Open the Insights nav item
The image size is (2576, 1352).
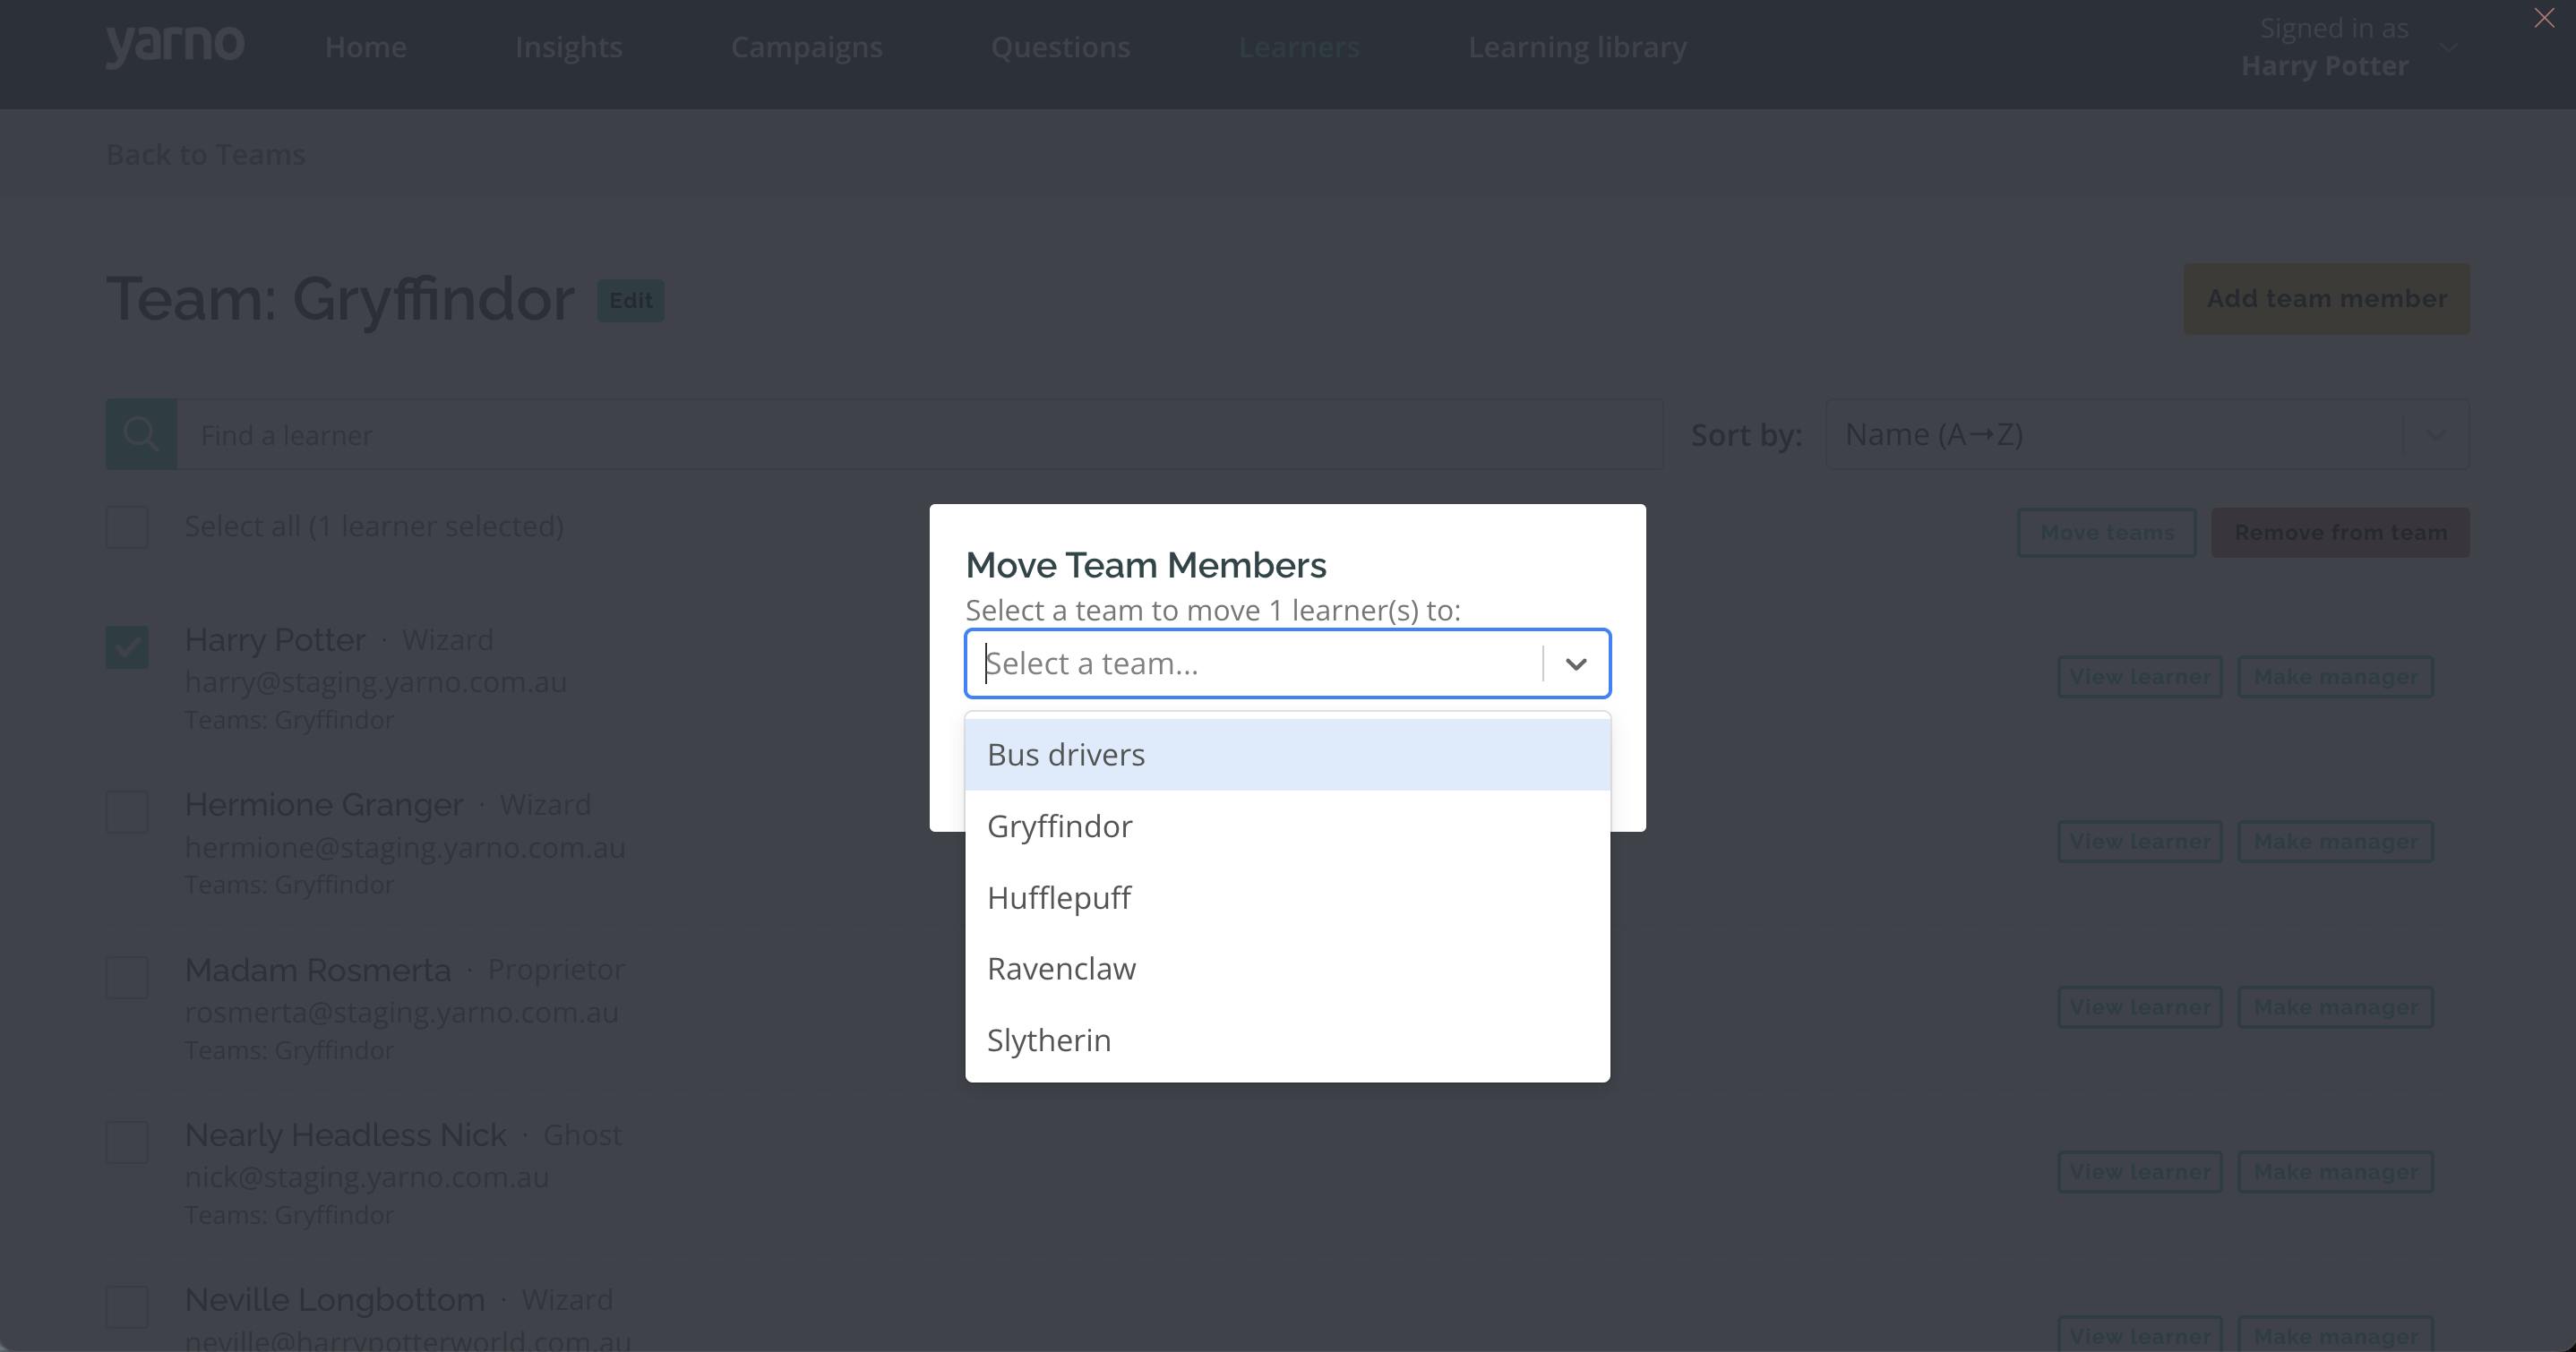coord(568,47)
